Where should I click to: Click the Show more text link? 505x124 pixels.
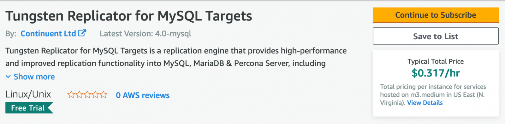(34, 76)
